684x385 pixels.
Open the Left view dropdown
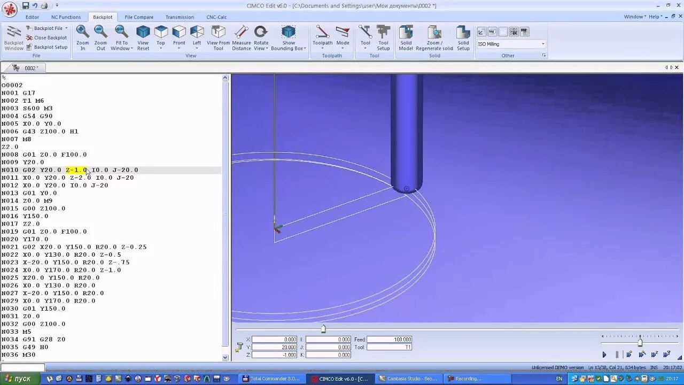(197, 49)
